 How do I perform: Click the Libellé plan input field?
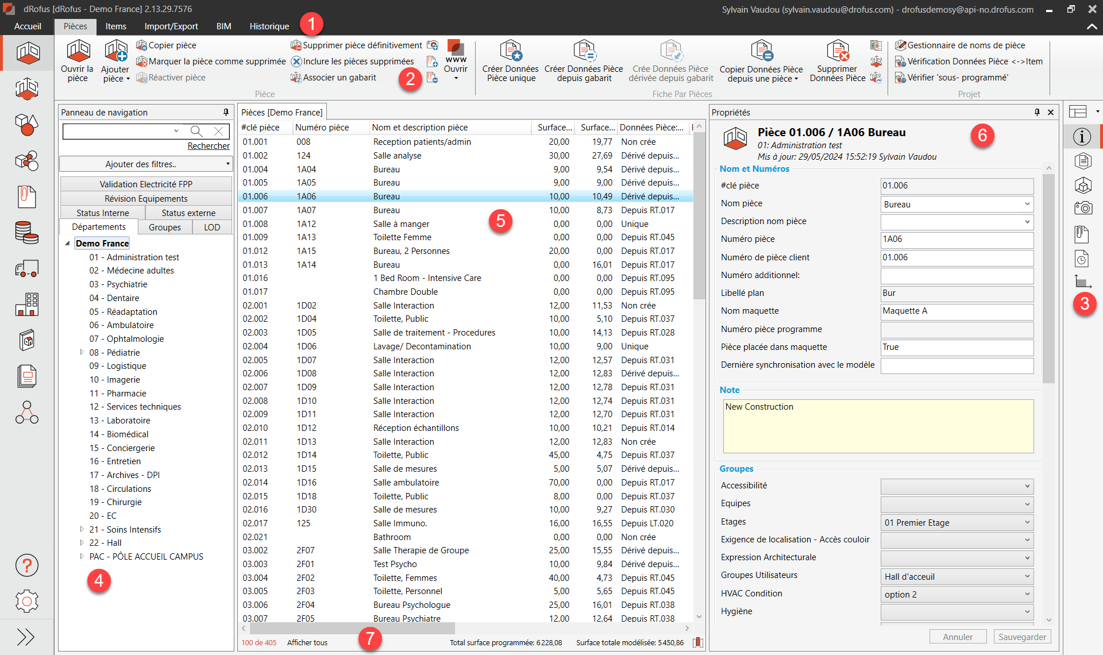[957, 293]
